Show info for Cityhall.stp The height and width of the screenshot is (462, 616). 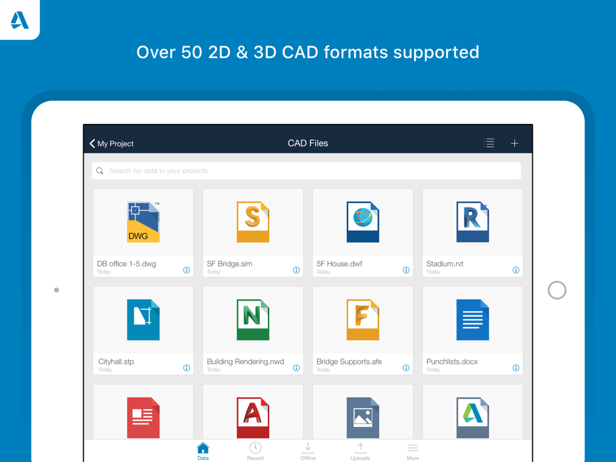coord(187,368)
